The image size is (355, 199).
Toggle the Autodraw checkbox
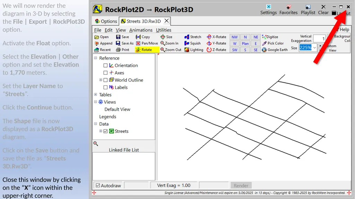[98, 186]
